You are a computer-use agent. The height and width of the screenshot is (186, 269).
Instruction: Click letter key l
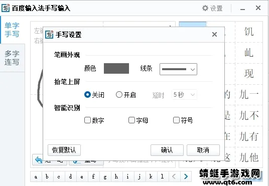click(163, 176)
